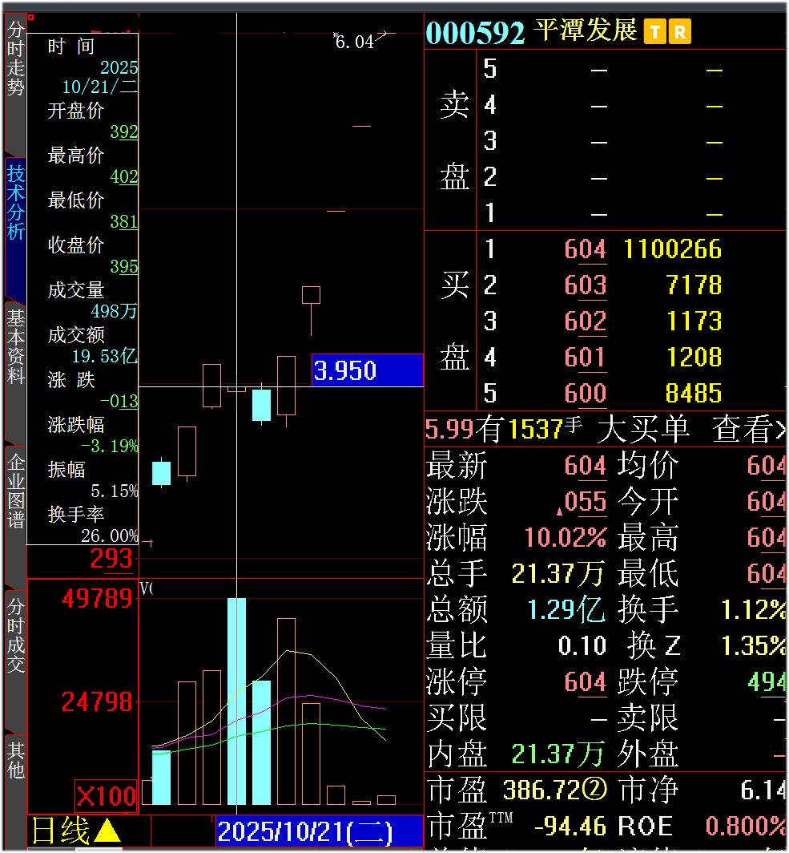
Task: Click the 总手 value 21.37万
Action: (x=558, y=573)
